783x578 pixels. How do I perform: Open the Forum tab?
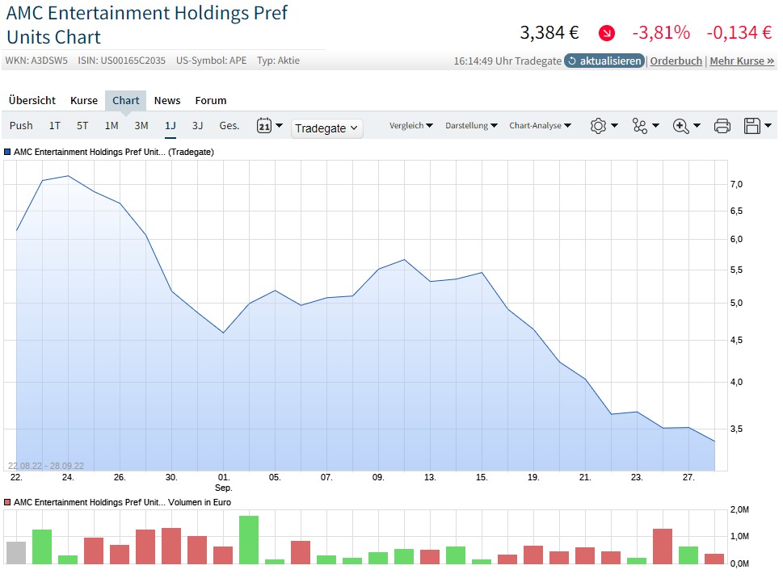point(211,101)
